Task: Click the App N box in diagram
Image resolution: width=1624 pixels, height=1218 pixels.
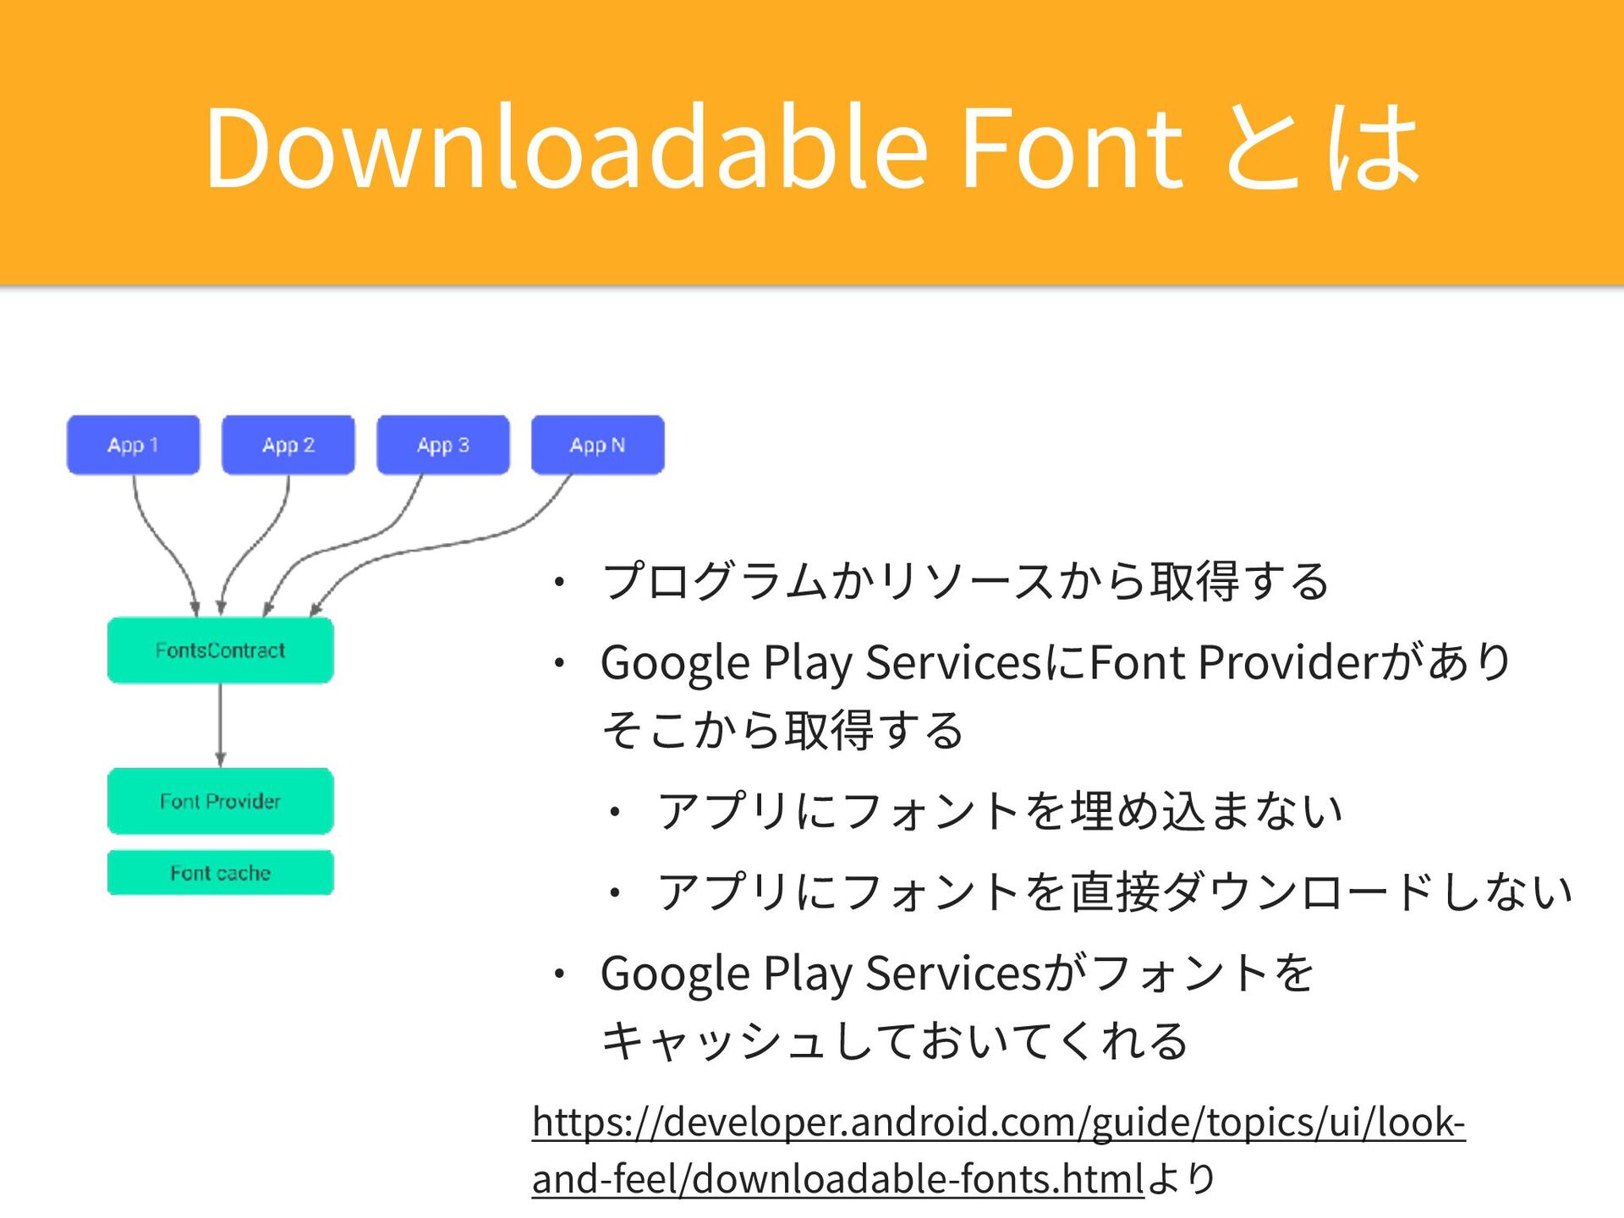Action: [598, 445]
